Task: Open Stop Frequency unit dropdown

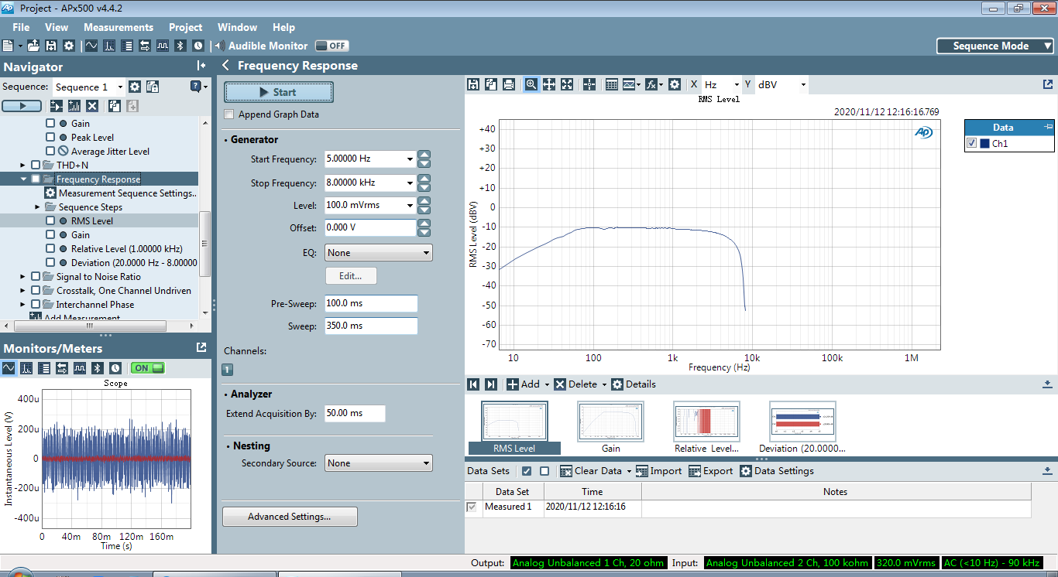Action: [410, 183]
